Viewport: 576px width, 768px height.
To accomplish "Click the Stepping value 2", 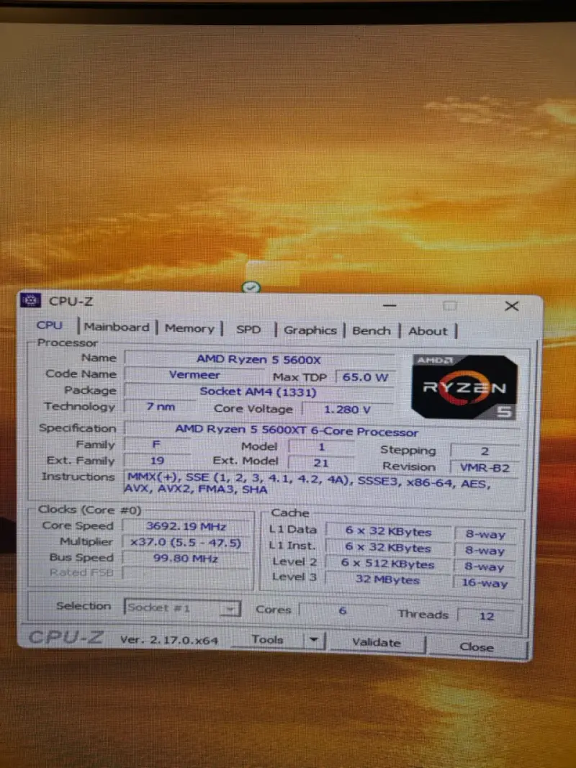I will pyautogui.click(x=485, y=451).
